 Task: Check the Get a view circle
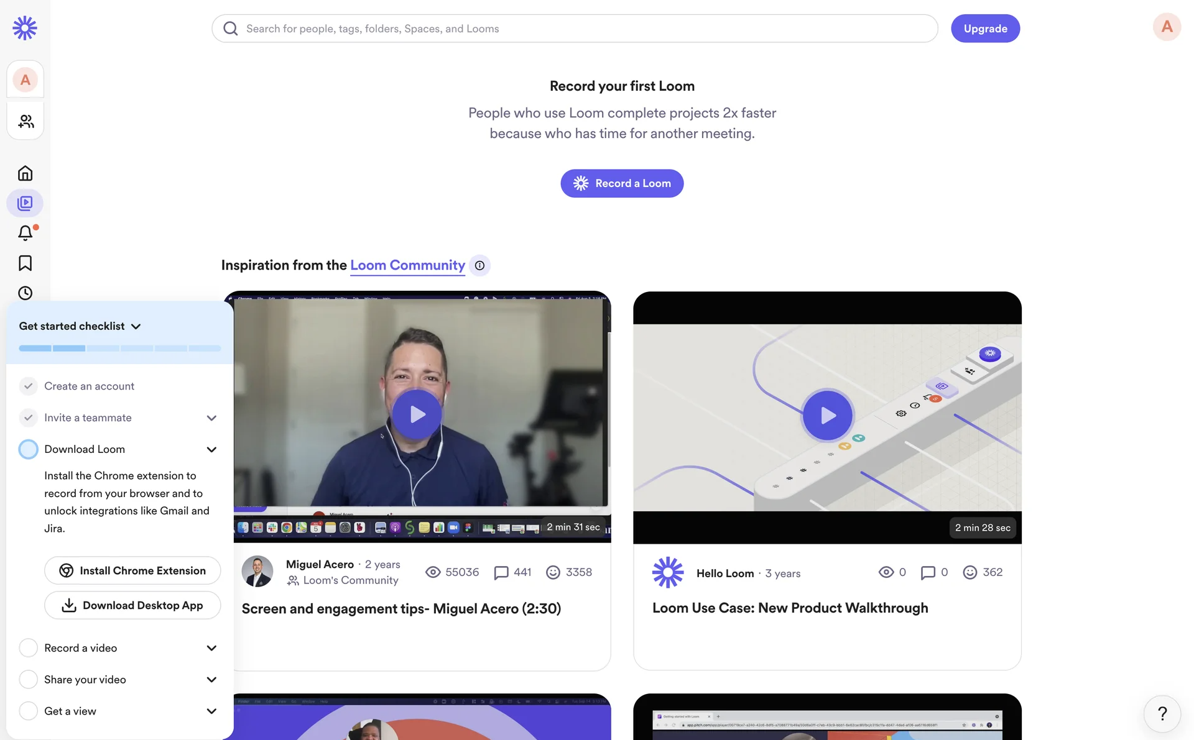(x=28, y=711)
